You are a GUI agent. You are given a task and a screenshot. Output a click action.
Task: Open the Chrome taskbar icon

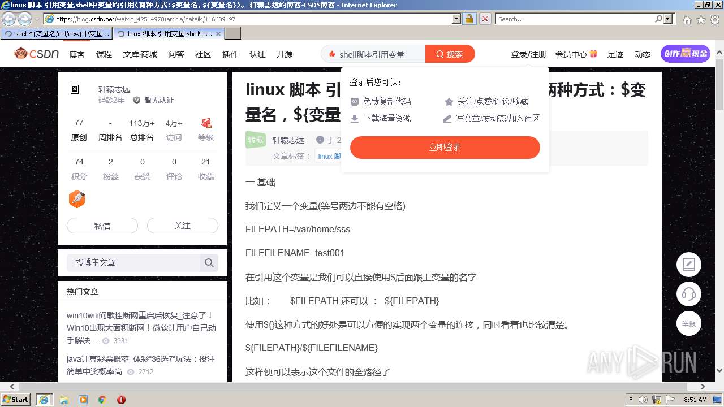pyautogui.click(x=102, y=400)
